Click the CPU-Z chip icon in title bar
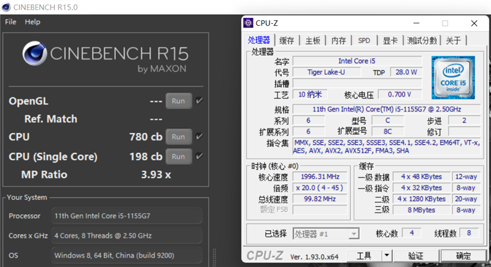The width and height of the screenshot is (491, 267). [248, 24]
